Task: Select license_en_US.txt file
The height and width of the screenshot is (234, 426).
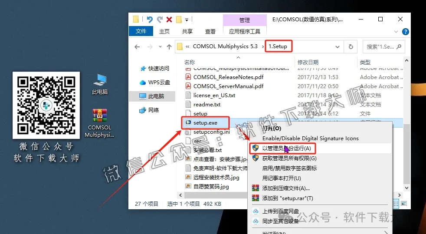Action: (x=214, y=96)
